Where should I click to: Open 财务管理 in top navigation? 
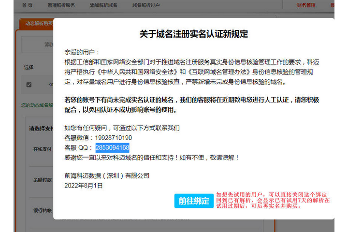pyautogui.click(x=306, y=5)
